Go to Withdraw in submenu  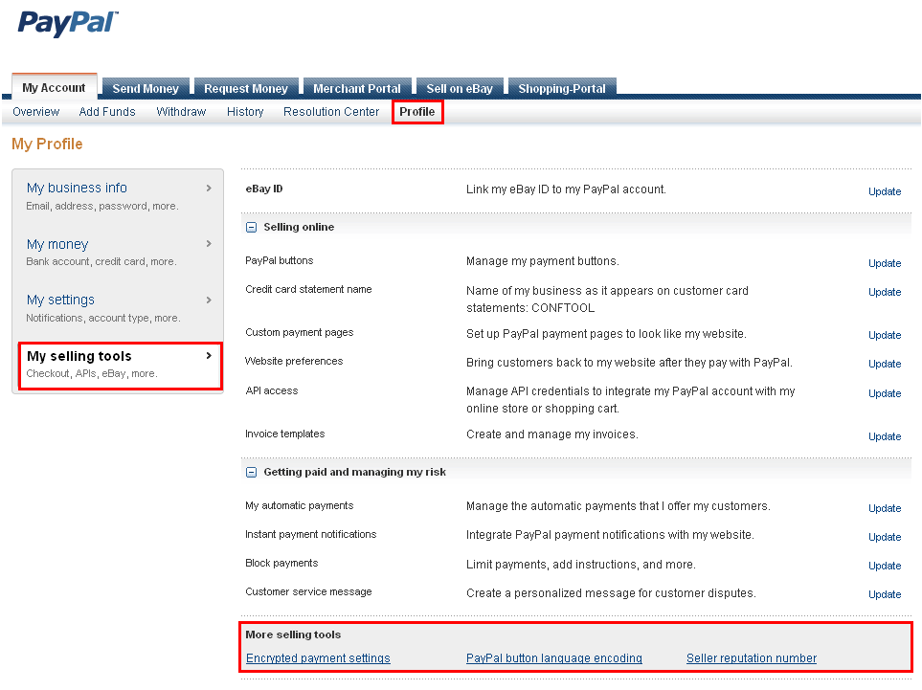click(x=181, y=112)
